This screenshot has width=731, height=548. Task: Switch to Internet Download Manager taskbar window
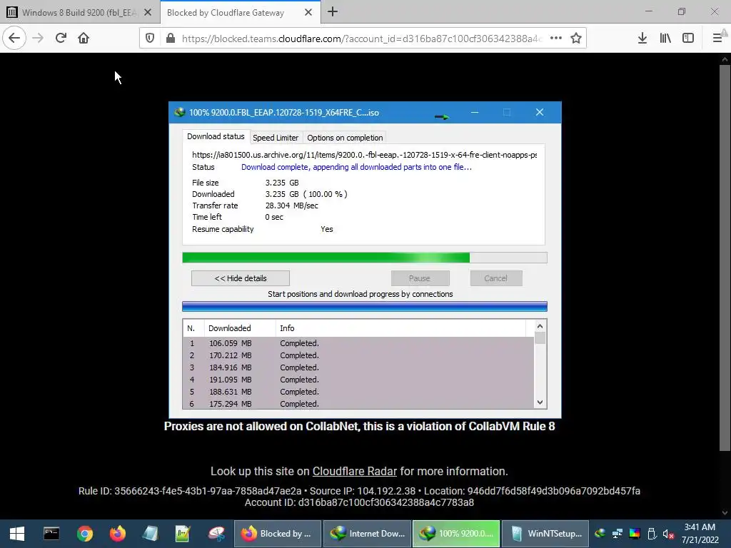367,534
